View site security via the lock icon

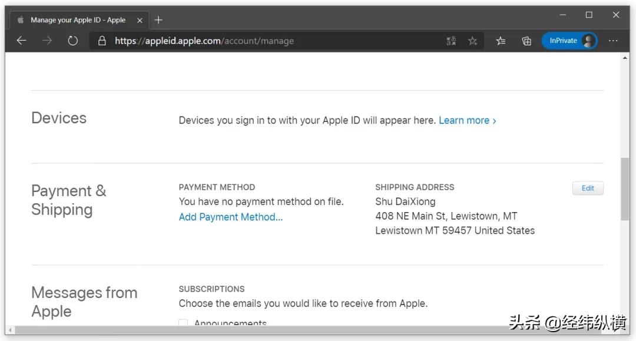coord(102,41)
